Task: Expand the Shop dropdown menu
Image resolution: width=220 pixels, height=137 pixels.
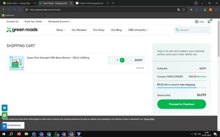Action: click(x=60, y=30)
